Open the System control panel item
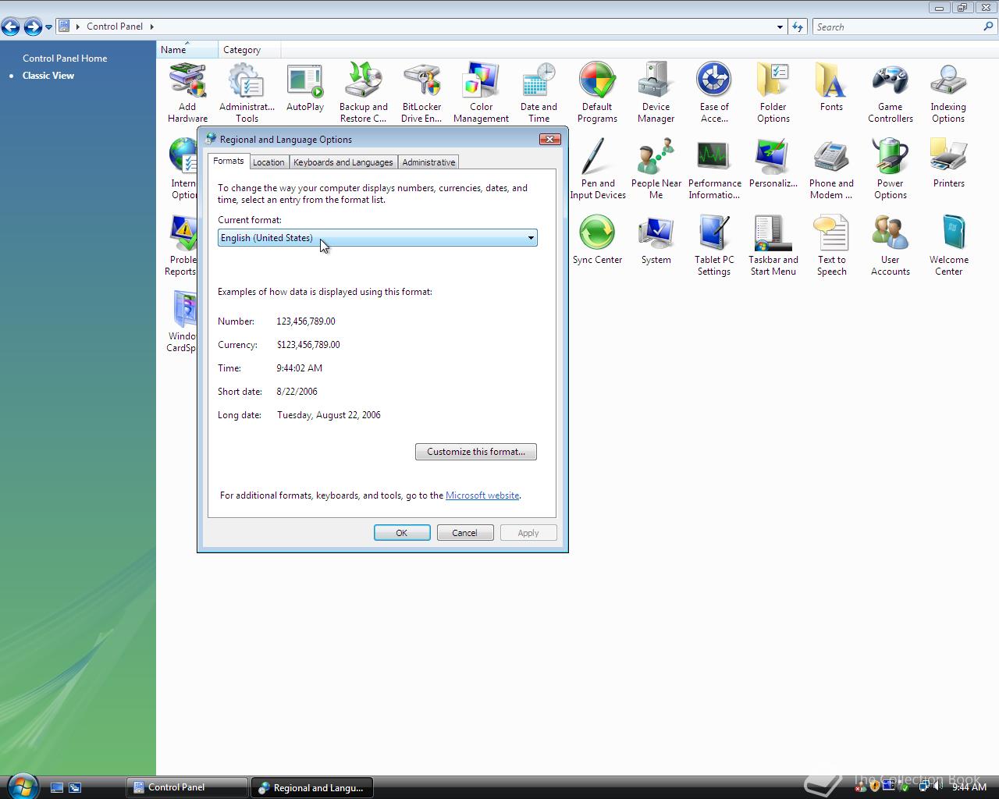999x799 pixels. (656, 240)
